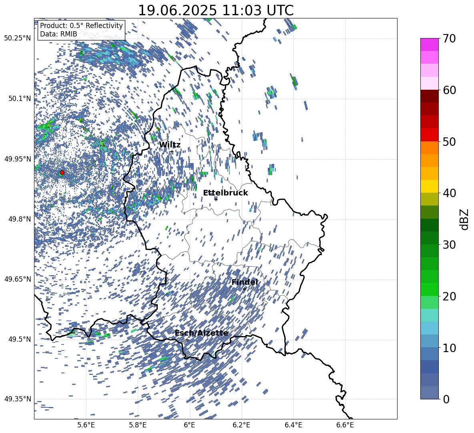The image size is (474, 433).
Task: Click the 70 colorbar tick label
Action: [449, 39]
